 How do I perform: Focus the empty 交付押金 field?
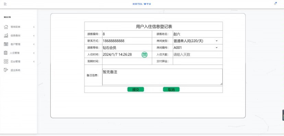[x=198, y=61]
